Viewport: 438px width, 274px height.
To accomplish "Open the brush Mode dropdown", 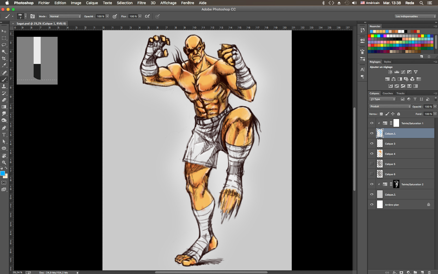I will tap(65, 16).
